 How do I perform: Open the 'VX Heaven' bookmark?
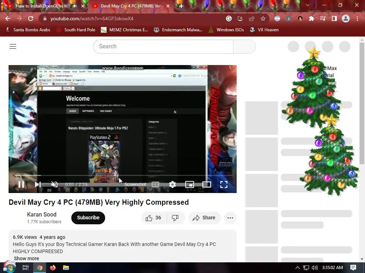[x=264, y=30]
